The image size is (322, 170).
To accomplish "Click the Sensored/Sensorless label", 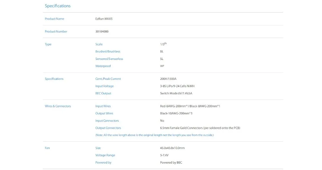I will 109,59.
